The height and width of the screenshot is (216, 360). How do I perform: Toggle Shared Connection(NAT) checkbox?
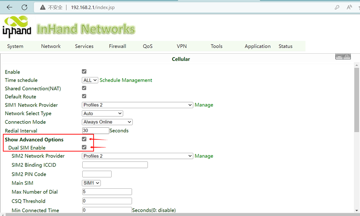[x=84, y=88]
